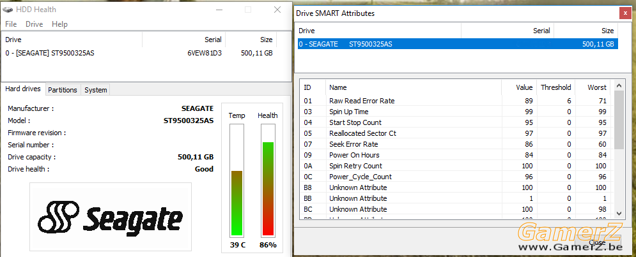Click the 500,11 GB drive capacity value
This screenshot has width=636, height=257.
(196, 157)
